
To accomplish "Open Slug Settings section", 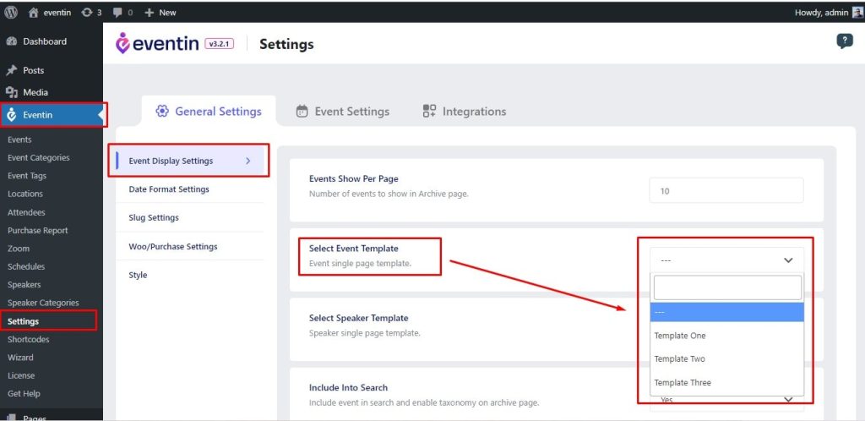I will 154,217.
